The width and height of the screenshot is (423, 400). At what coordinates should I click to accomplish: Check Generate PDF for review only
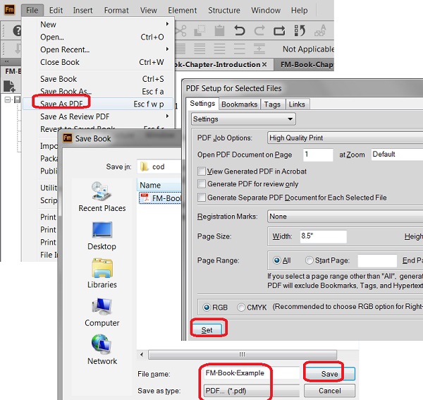tap(201, 184)
